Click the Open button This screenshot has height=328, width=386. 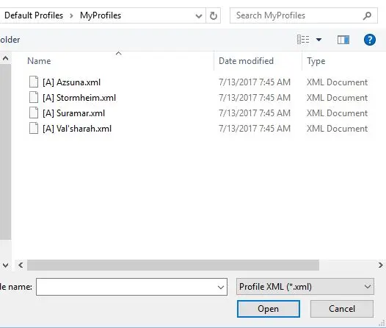[x=269, y=309]
